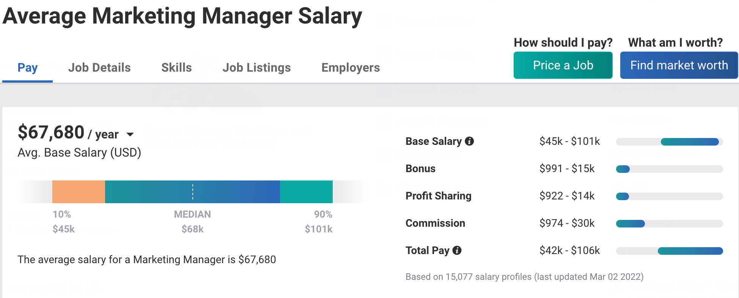Click the Base Salary range bar

[669, 142]
